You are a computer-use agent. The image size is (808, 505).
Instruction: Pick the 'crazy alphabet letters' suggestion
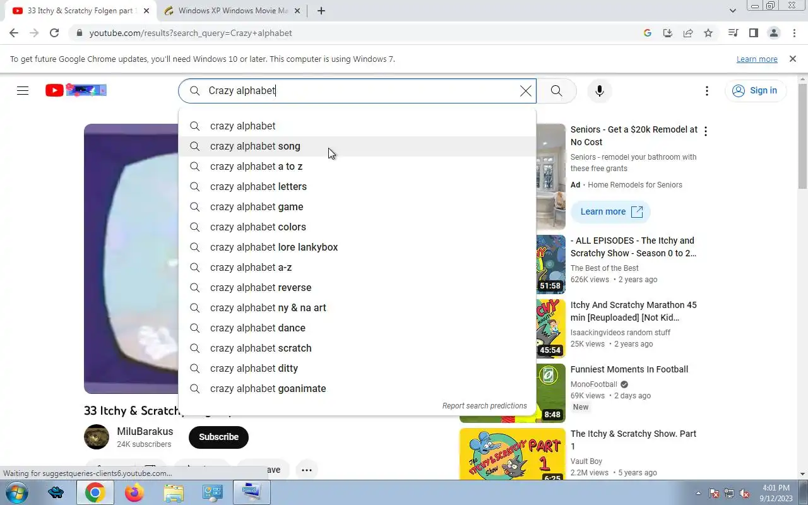pyautogui.click(x=357, y=186)
